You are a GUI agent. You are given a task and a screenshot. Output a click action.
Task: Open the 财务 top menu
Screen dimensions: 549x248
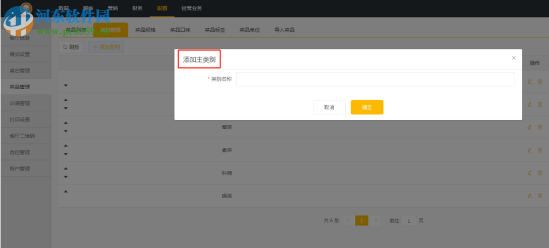coord(137,8)
